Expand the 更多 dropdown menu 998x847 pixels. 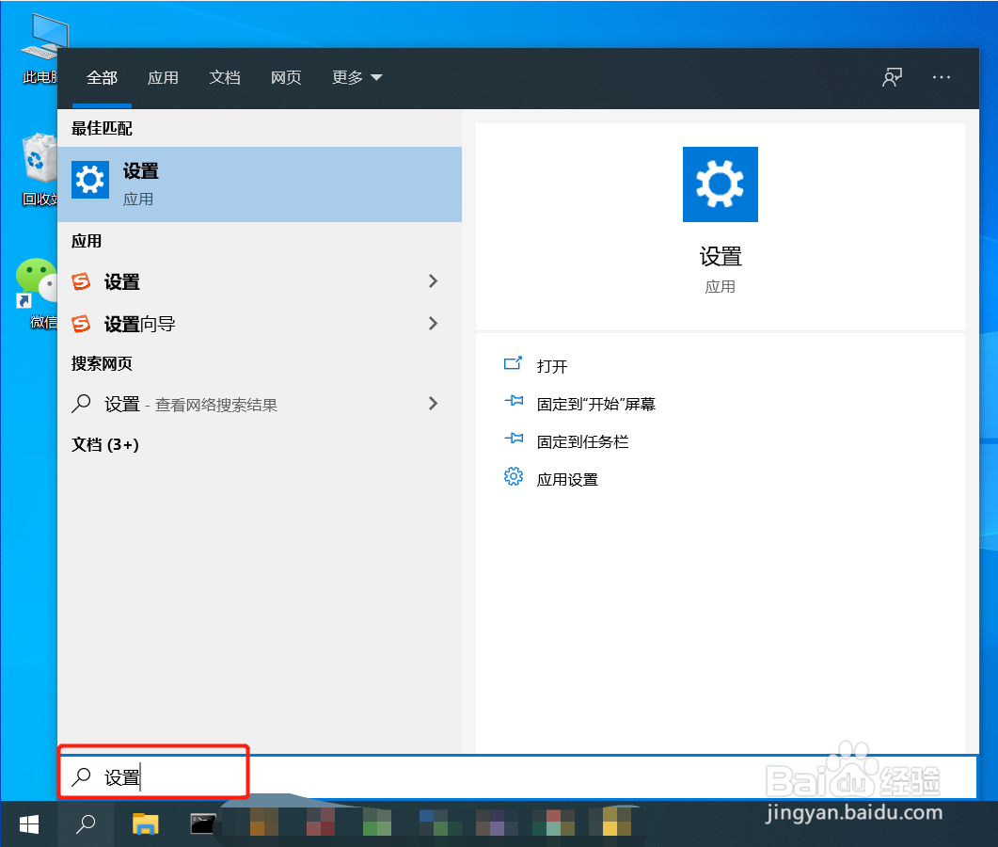(356, 77)
